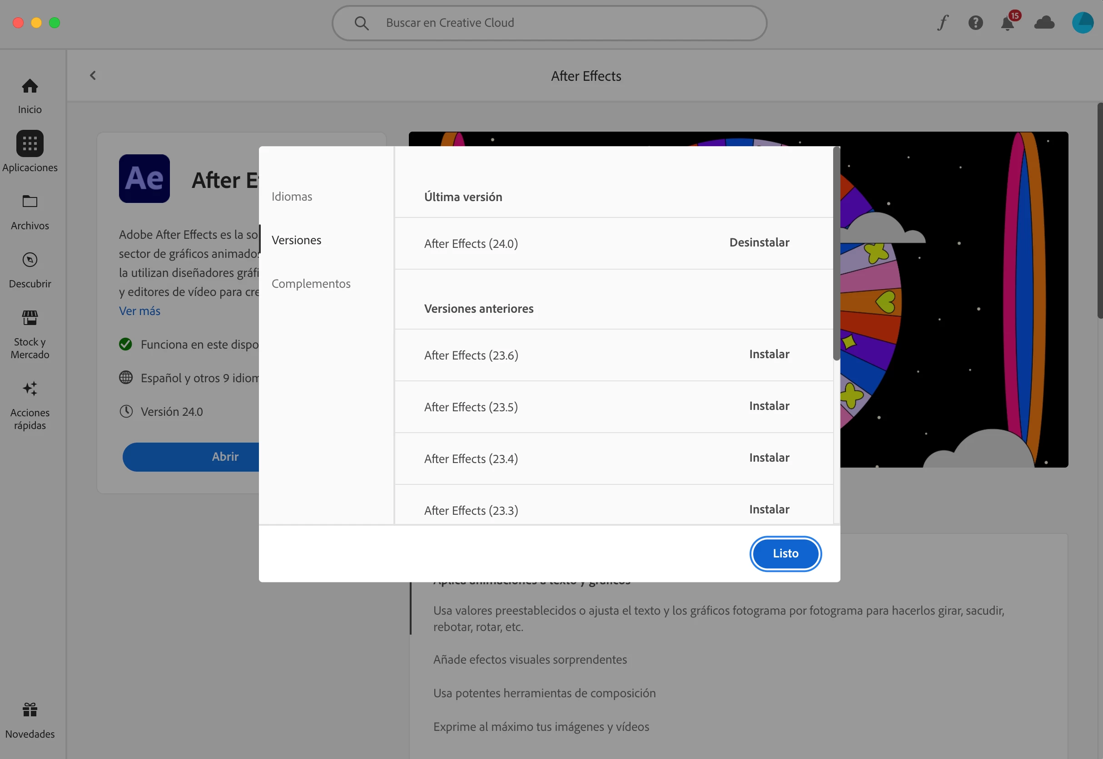Open the fonts f icon
Image resolution: width=1103 pixels, height=759 pixels.
point(942,23)
